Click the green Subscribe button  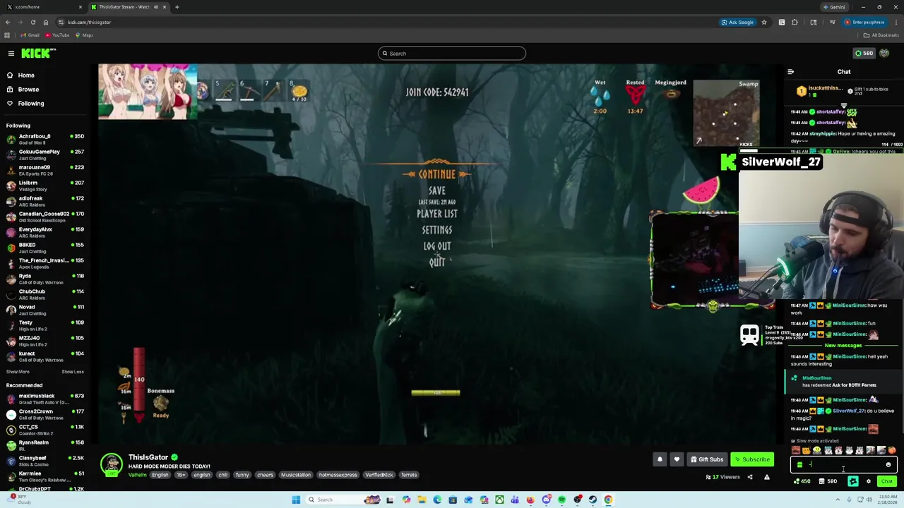(752, 459)
